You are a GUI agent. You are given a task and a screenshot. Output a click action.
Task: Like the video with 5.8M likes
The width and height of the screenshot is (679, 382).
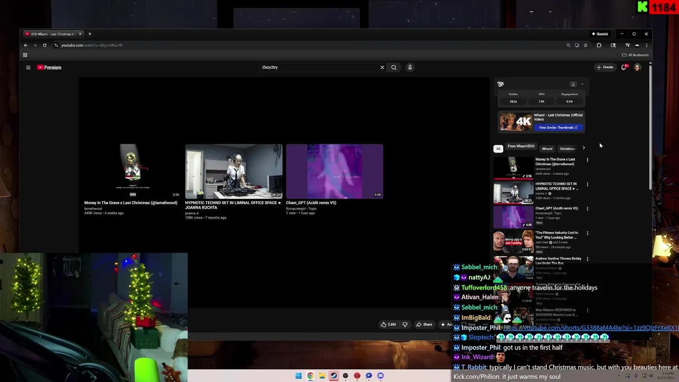pyautogui.click(x=388, y=324)
